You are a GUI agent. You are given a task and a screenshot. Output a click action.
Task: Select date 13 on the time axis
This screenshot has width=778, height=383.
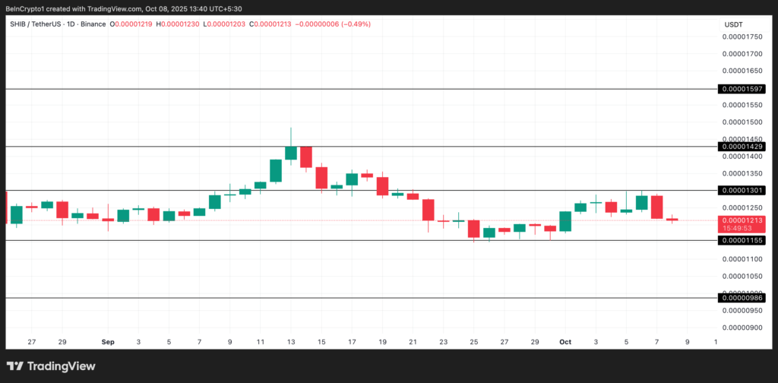(x=291, y=343)
